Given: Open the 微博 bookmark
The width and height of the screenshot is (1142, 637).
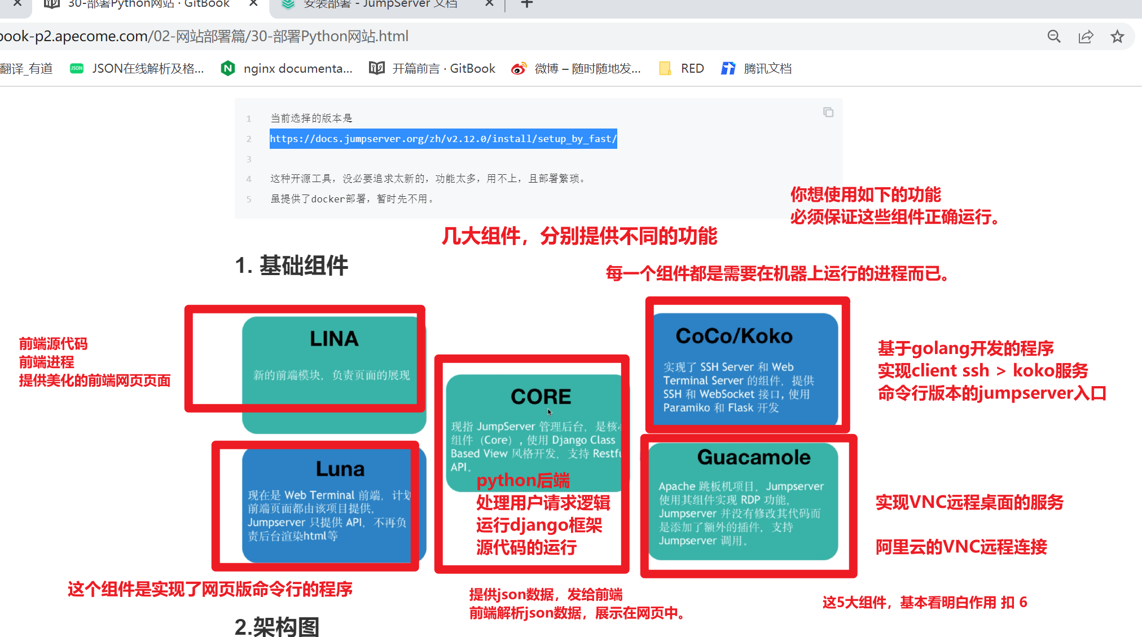Looking at the screenshot, I should tap(576, 69).
